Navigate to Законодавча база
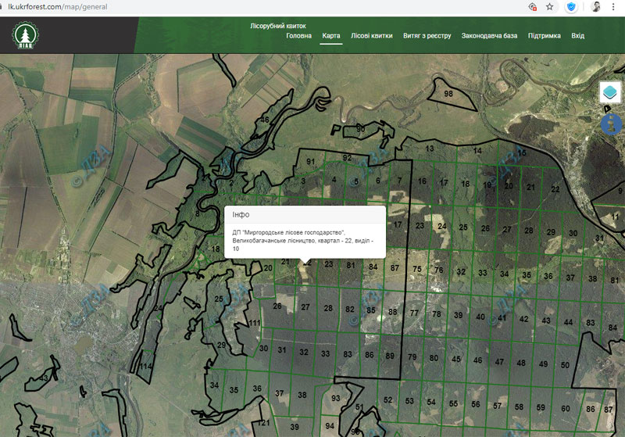The width and height of the screenshot is (625, 437). click(490, 36)
